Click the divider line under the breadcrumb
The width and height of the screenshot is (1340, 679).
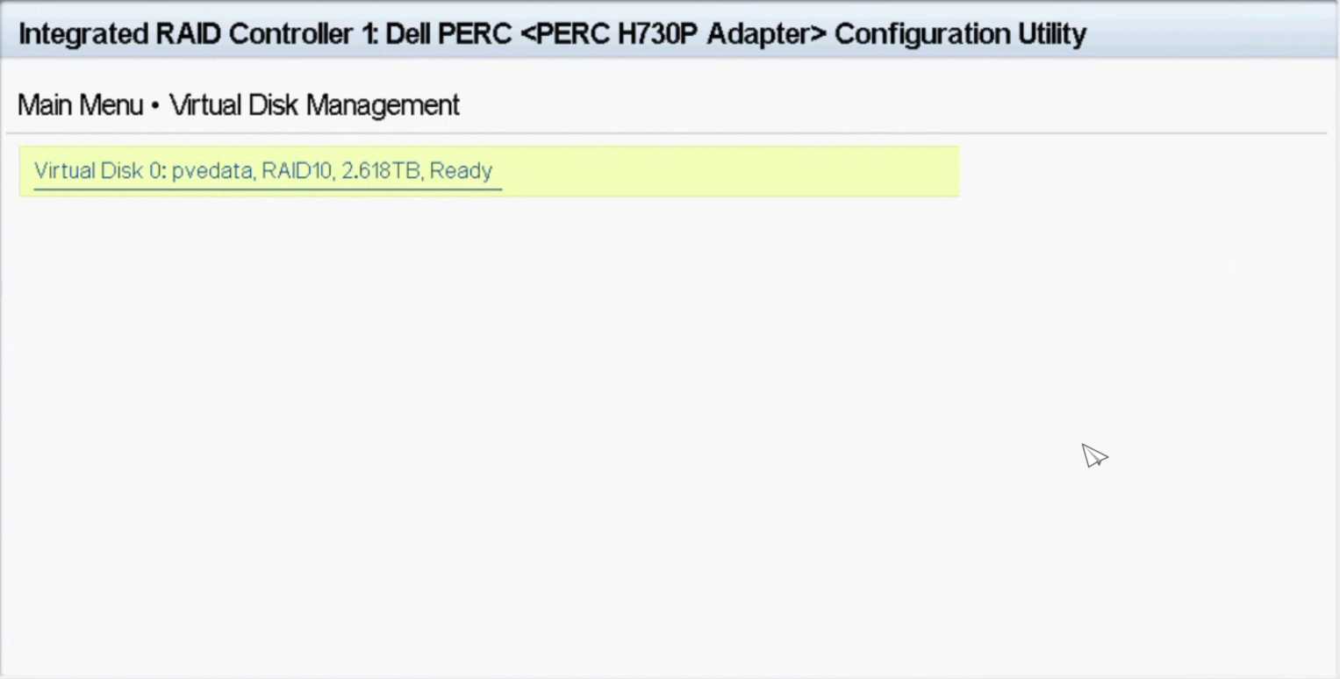coord(667,133)
